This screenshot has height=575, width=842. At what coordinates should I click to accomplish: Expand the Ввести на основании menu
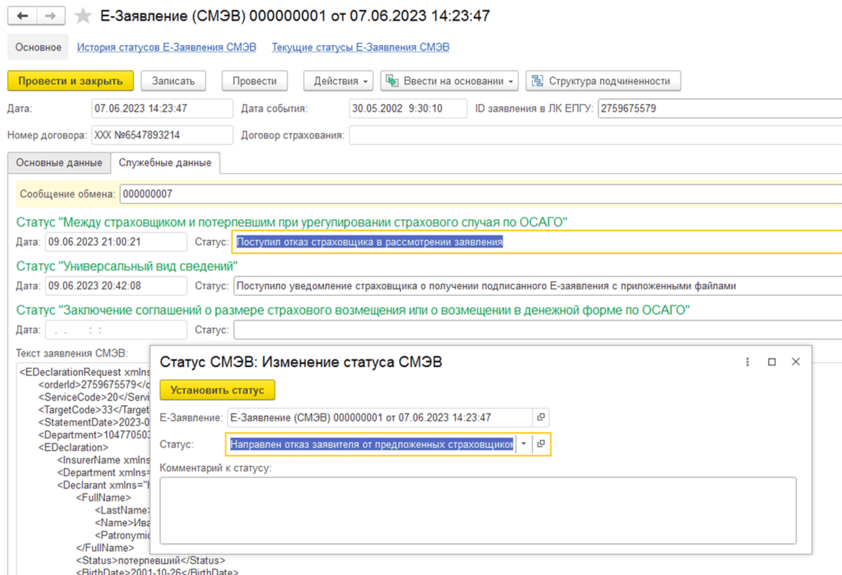(x=449, y=81)
